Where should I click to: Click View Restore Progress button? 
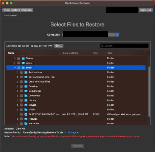pyautogui.click(x=18, y=10)
